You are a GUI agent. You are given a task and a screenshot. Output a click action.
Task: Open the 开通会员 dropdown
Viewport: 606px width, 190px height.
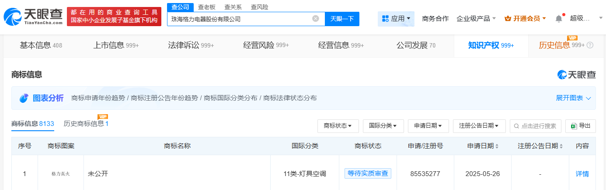click(x=525, y=19)
